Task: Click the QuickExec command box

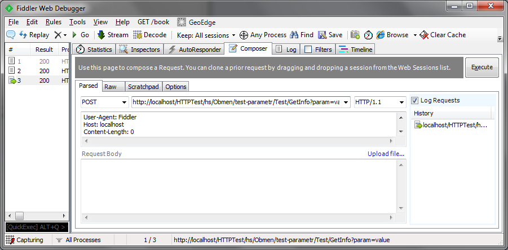Action: coord(37,227)
